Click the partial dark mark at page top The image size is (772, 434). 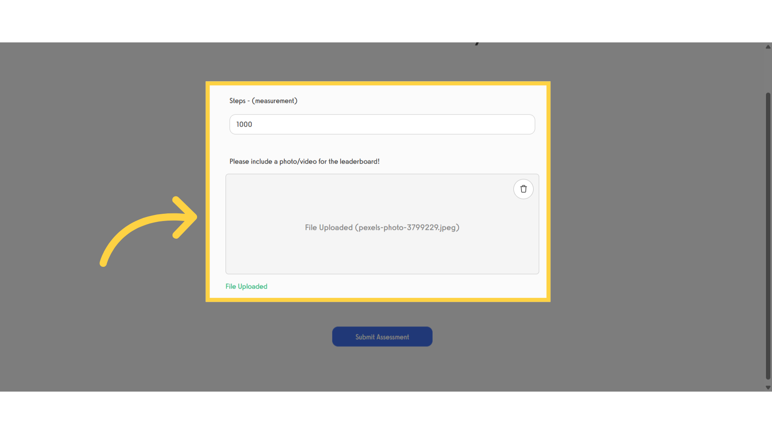(x=477, y=43)
